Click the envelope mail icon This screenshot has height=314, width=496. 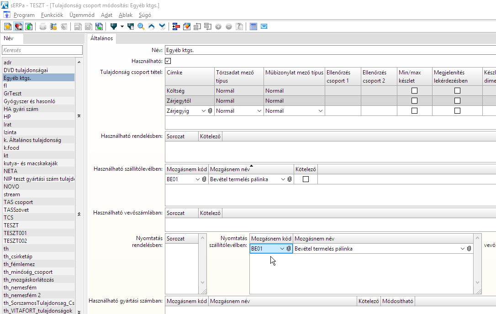click(x=264, y=26)
